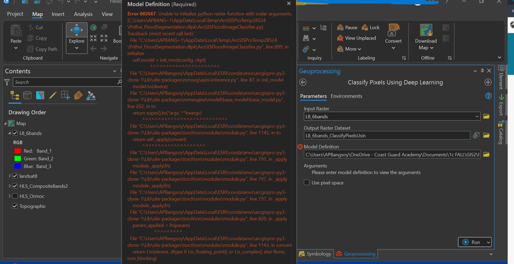Click the Model Definition path field
This screenshot has width=514, height=264.
coord(392,154)
